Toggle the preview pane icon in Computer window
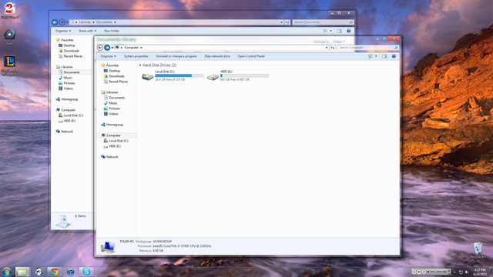The height and width of the screenshot is (277, 493). click(384, 56)
